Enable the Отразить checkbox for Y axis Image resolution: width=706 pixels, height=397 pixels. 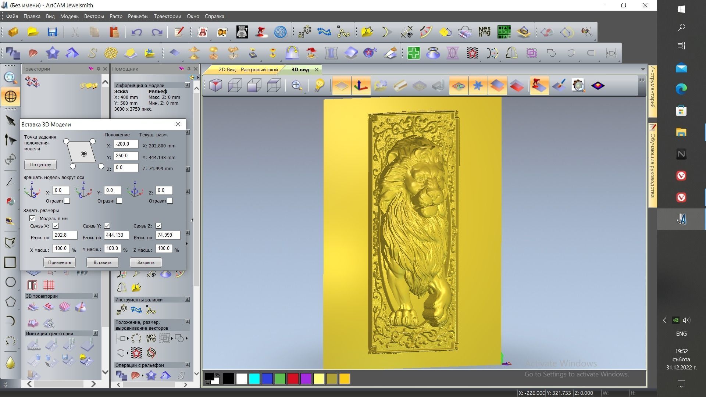[x=119, y=201]
